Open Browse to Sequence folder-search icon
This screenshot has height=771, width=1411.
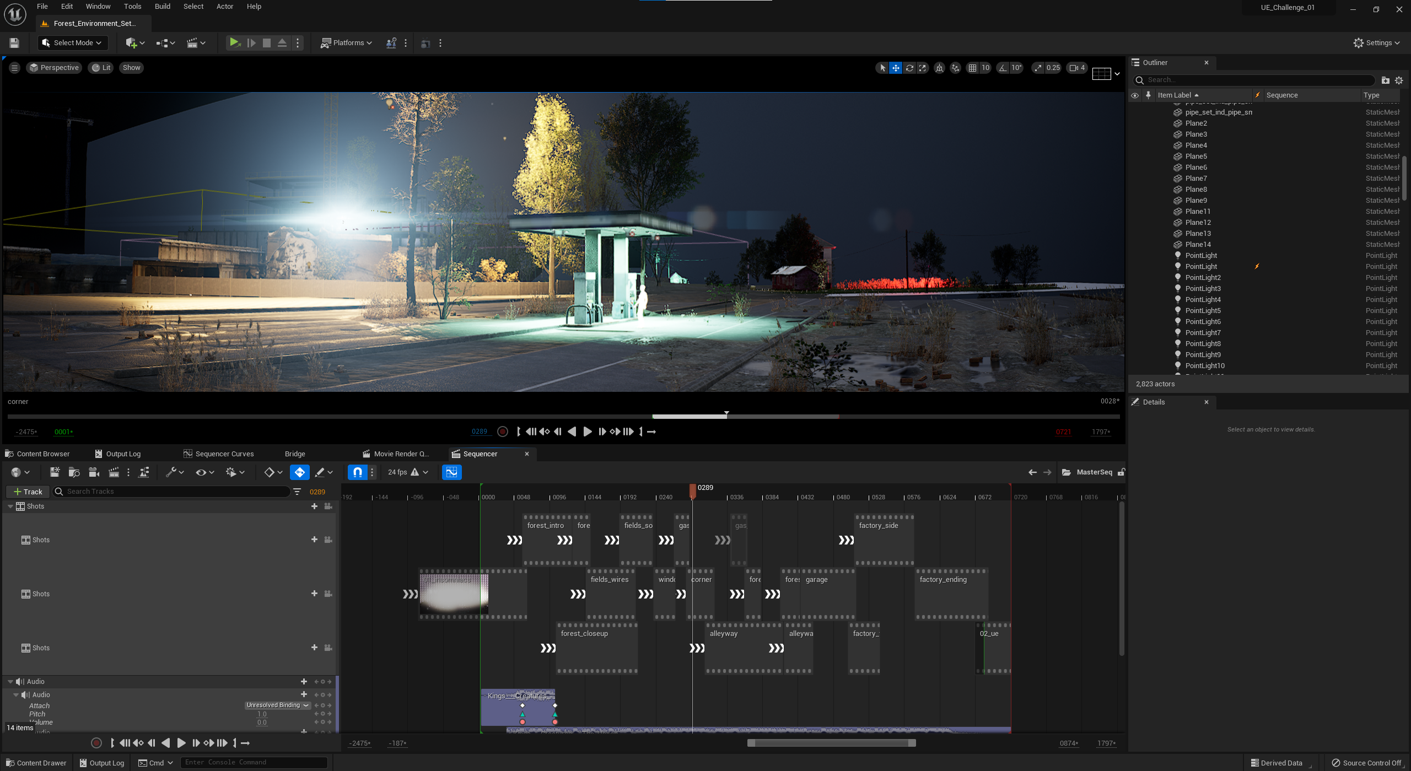pos(74,472)
